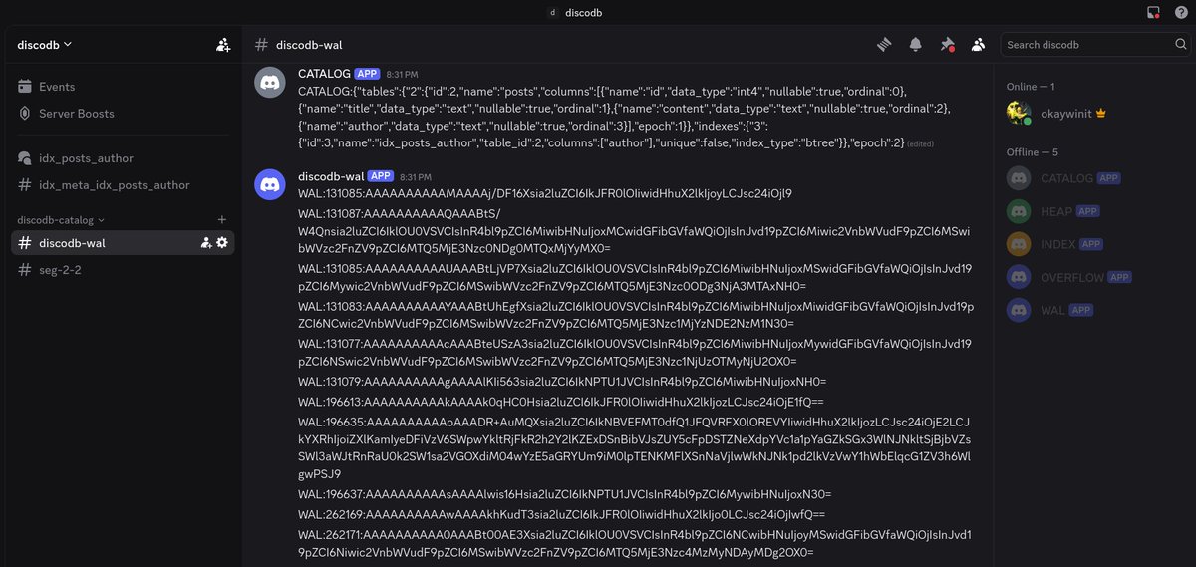
Task: Create a channel in the discodb-catalog category
Action: pos(222,219)
